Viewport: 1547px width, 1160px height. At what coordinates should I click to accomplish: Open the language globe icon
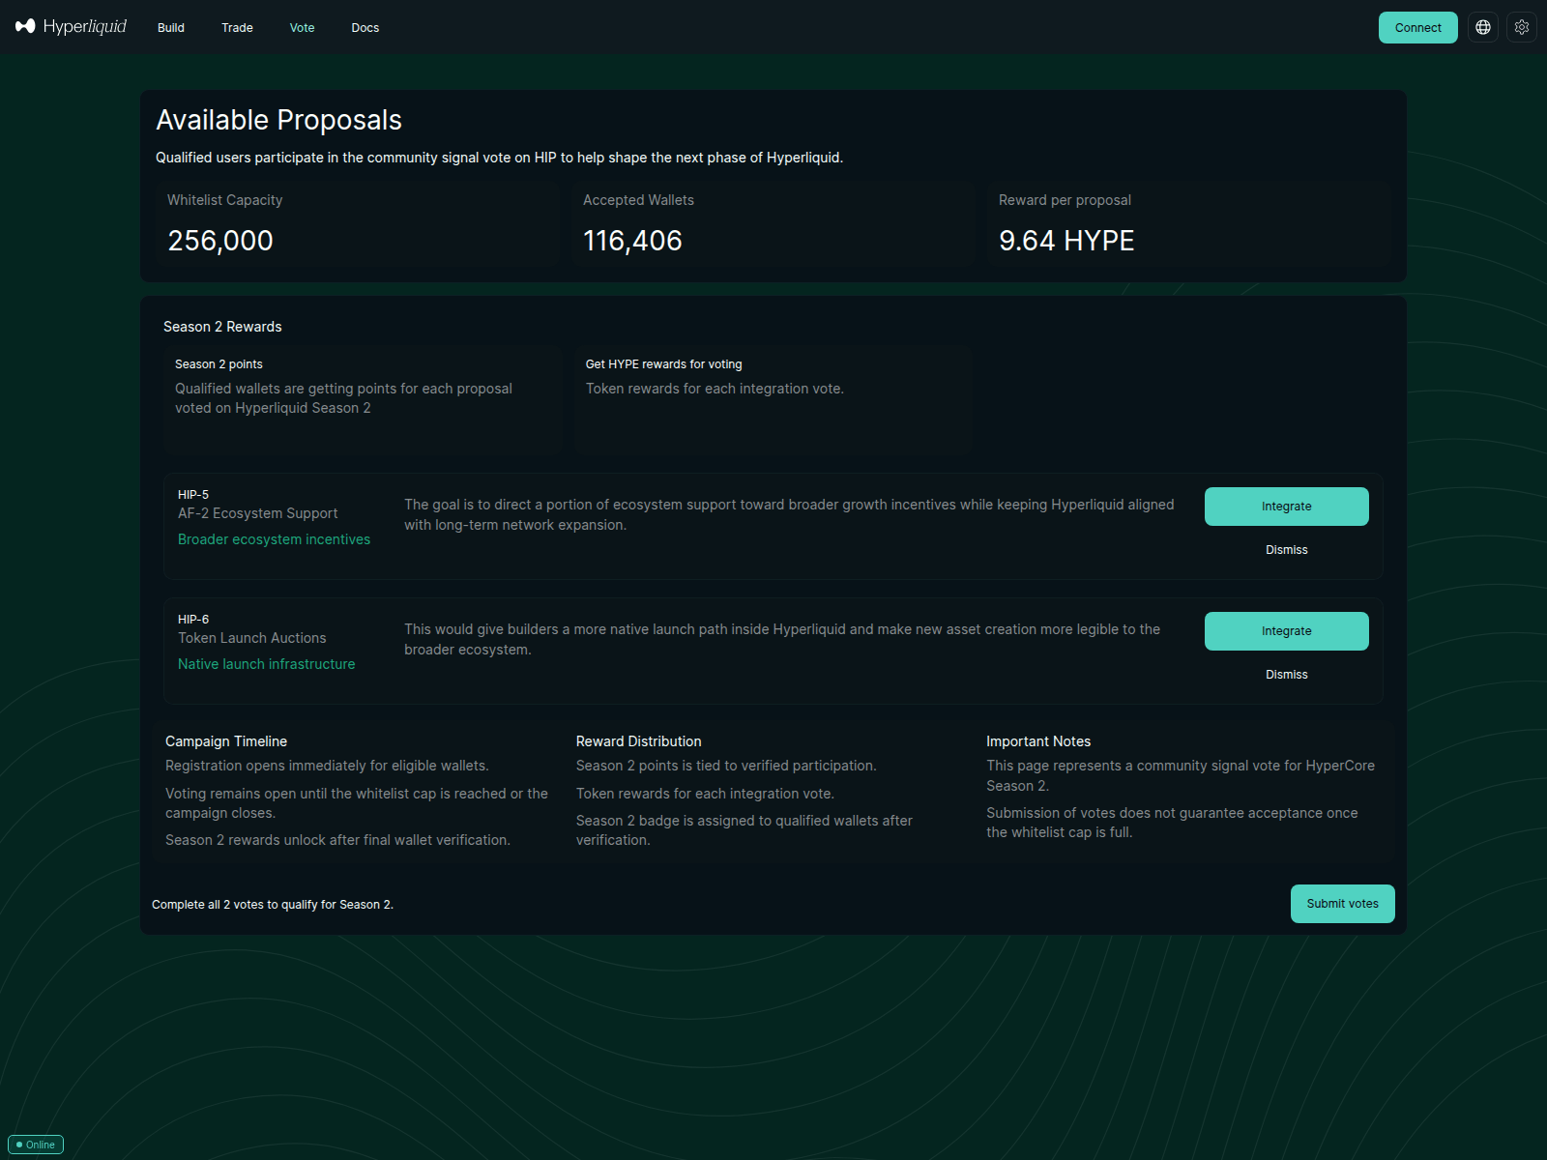click(x=1483, y=27)
